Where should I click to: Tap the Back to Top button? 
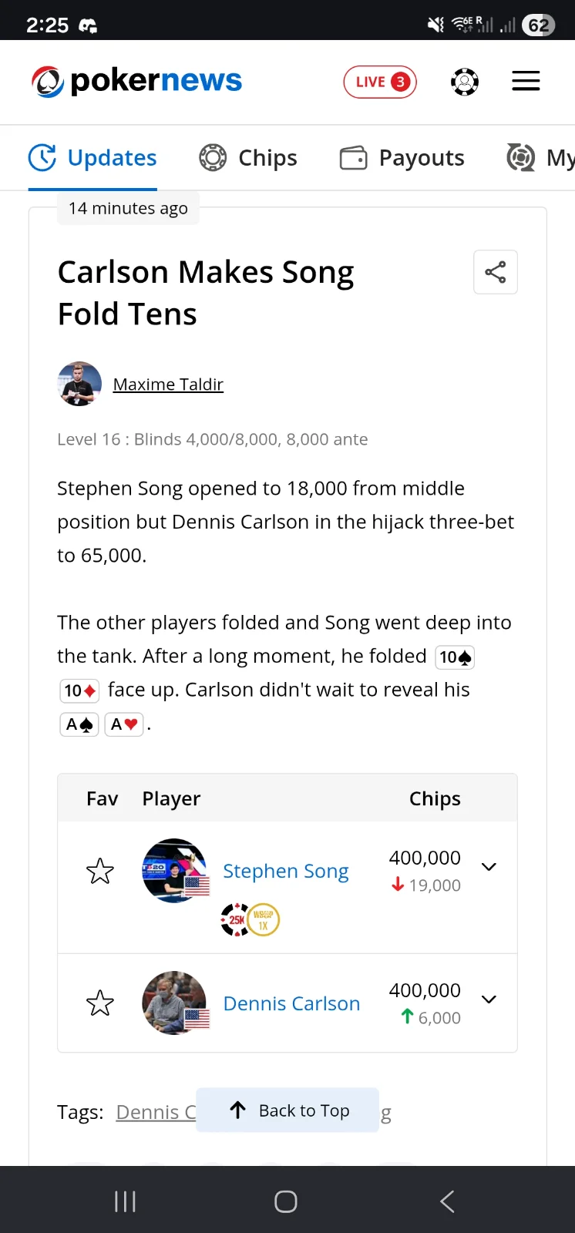pos(287,1110)
